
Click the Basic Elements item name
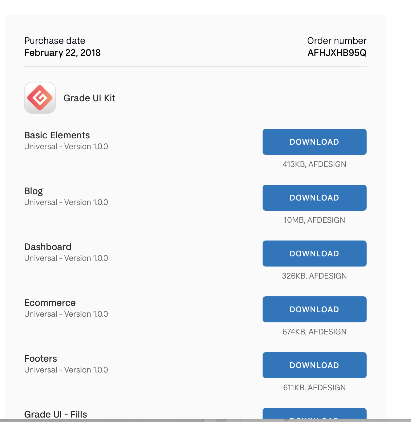57,135
